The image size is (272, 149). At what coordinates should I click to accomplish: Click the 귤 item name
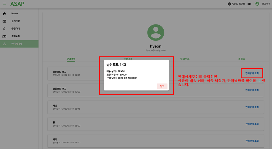pyautogui.click(x=54, y=122)
